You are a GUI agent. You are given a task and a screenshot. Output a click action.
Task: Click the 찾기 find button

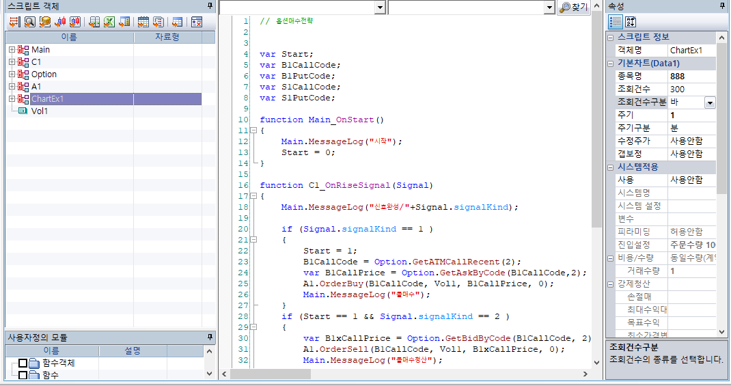pyautogui.click(x=574, y=7)
